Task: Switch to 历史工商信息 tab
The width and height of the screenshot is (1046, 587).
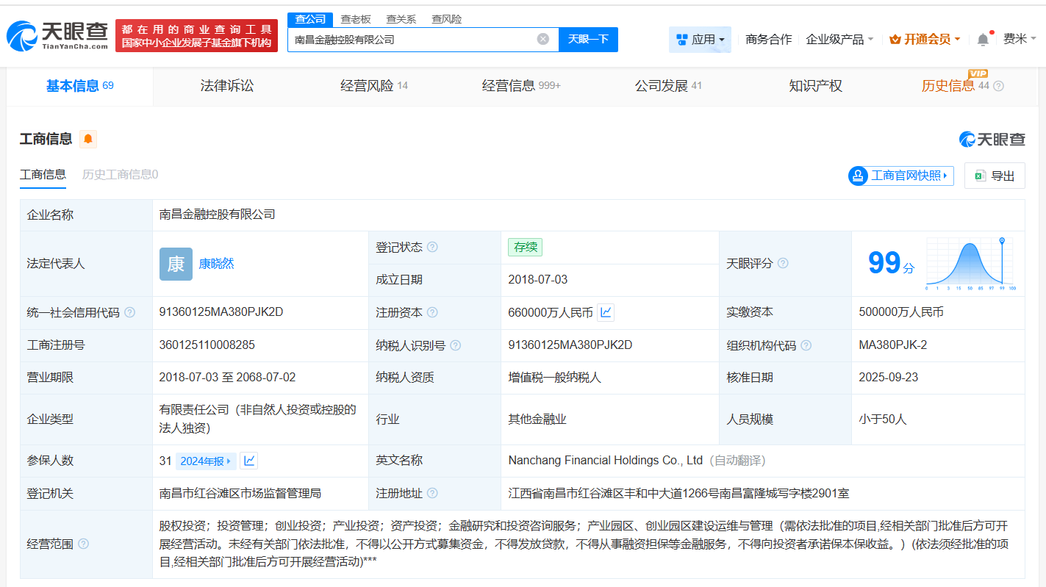Action: tap(121, 175)
